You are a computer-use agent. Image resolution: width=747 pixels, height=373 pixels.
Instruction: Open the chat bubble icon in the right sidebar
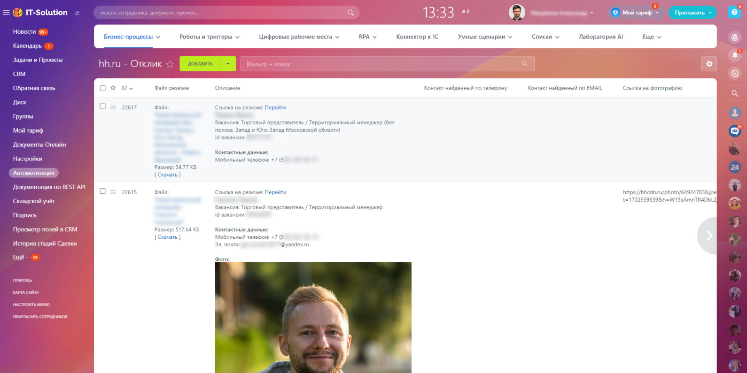pyautogui.click(x=735, y=73)
